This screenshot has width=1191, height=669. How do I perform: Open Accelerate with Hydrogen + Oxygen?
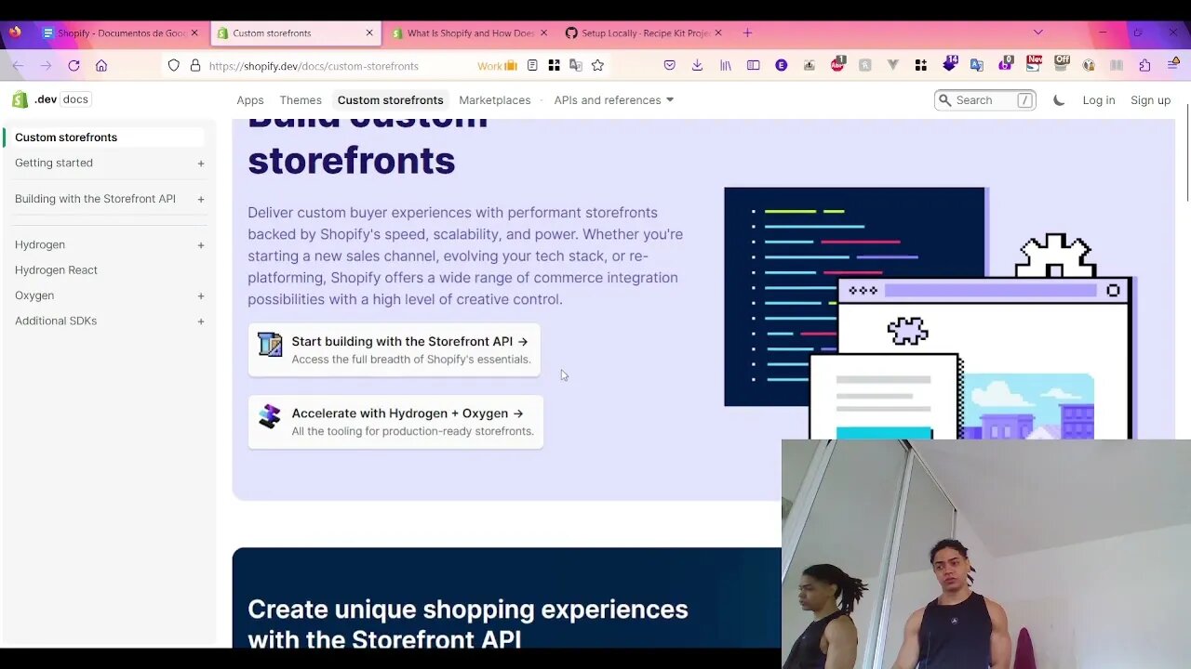tap(395, 421)
